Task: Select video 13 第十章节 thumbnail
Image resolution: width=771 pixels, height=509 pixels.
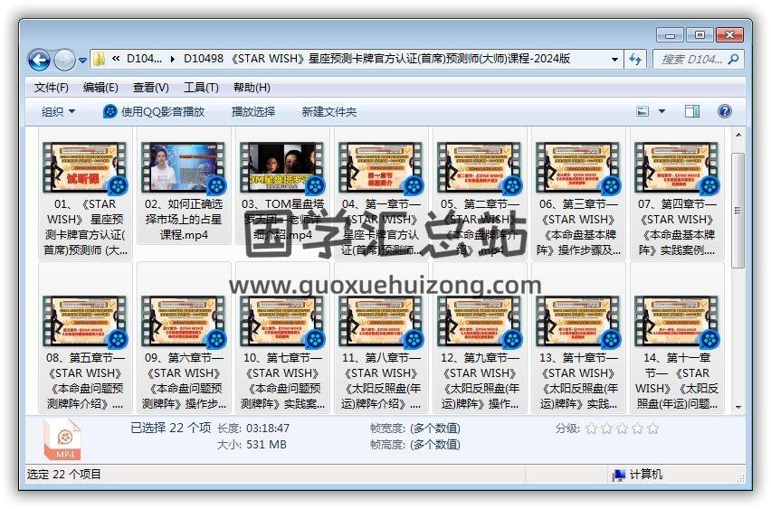Action: click(x=578, y=321)
